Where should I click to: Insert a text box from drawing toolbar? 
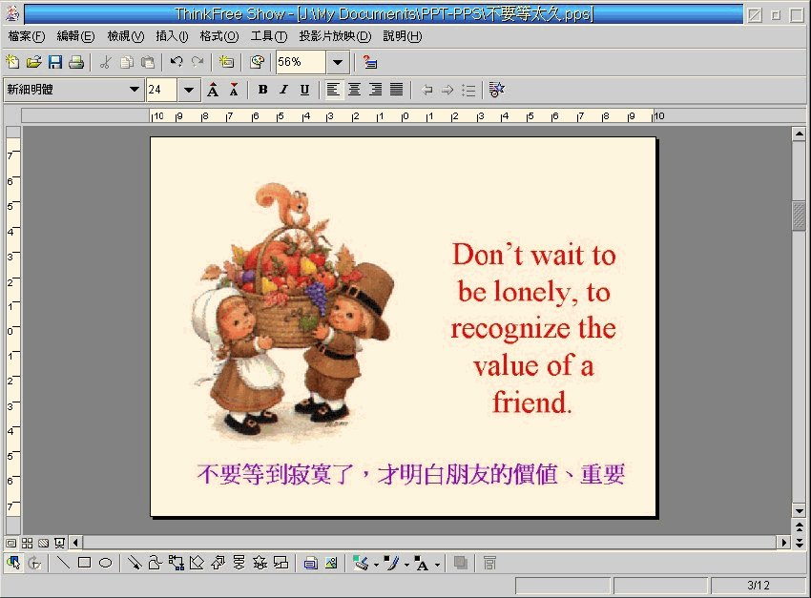[310, 563]
